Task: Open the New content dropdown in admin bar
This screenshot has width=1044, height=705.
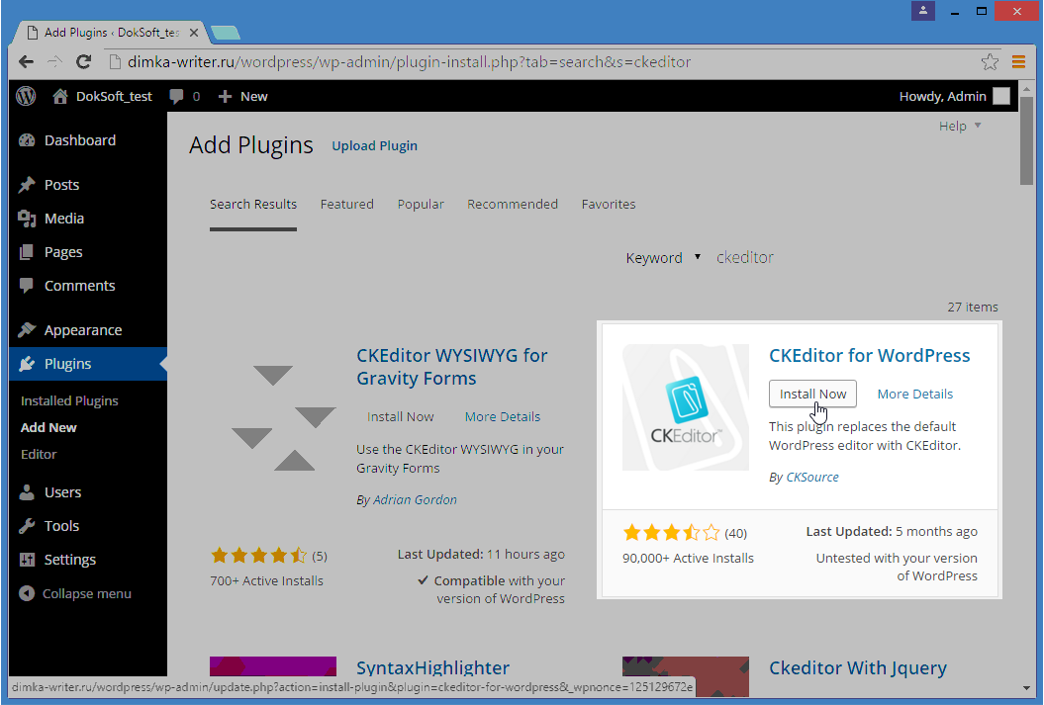Action: pos(243,97)
